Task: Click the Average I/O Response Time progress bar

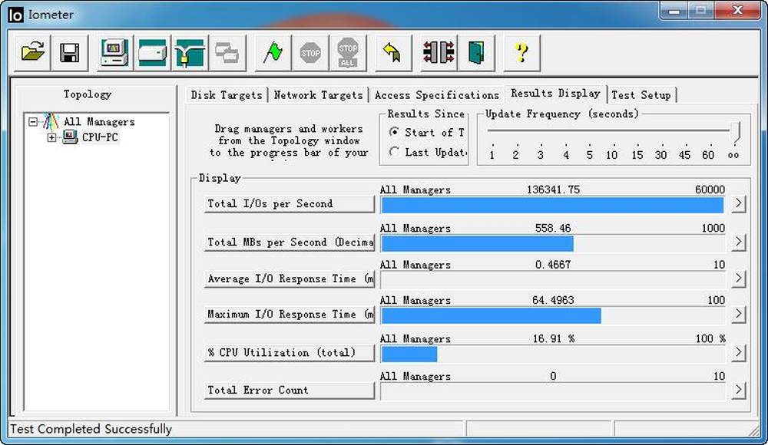Action: pos(553,280)
